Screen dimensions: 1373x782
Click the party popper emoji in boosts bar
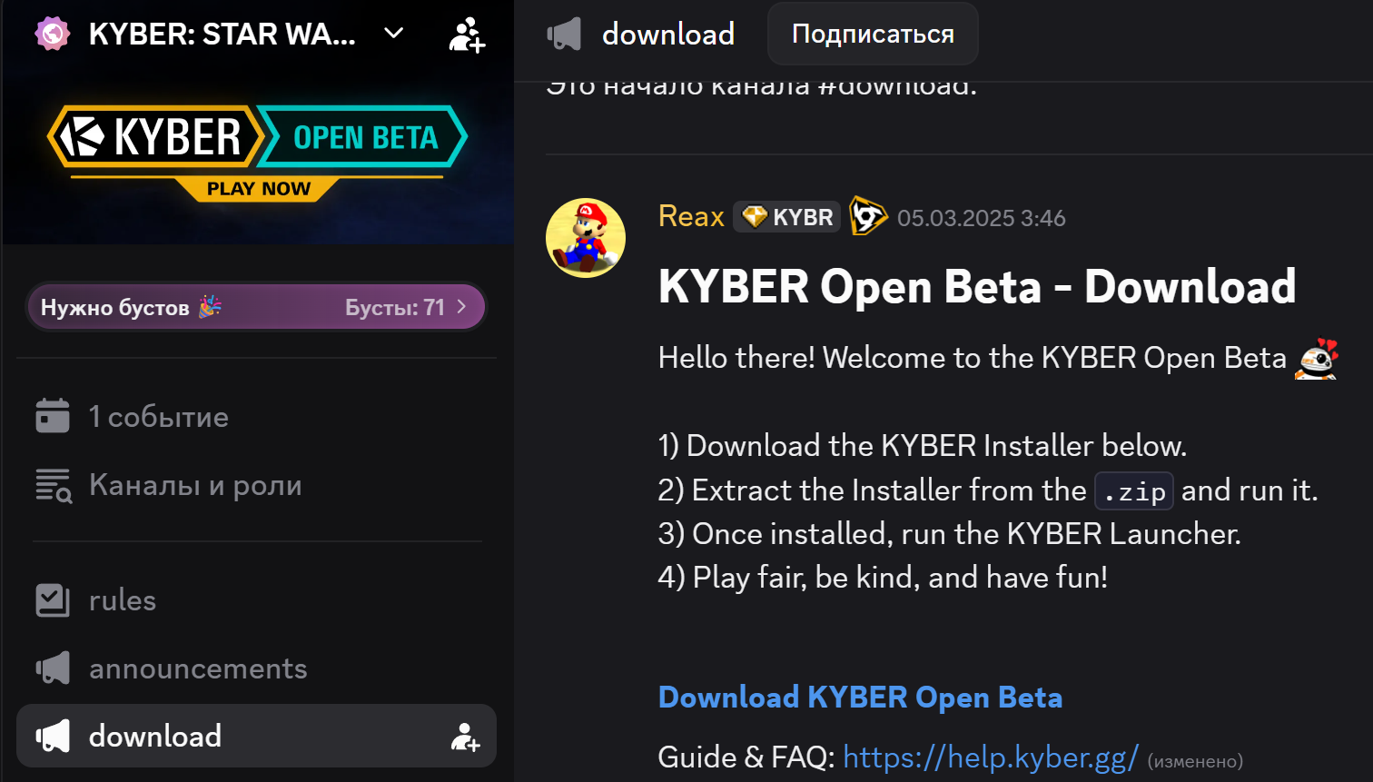[x=210, y=307]
